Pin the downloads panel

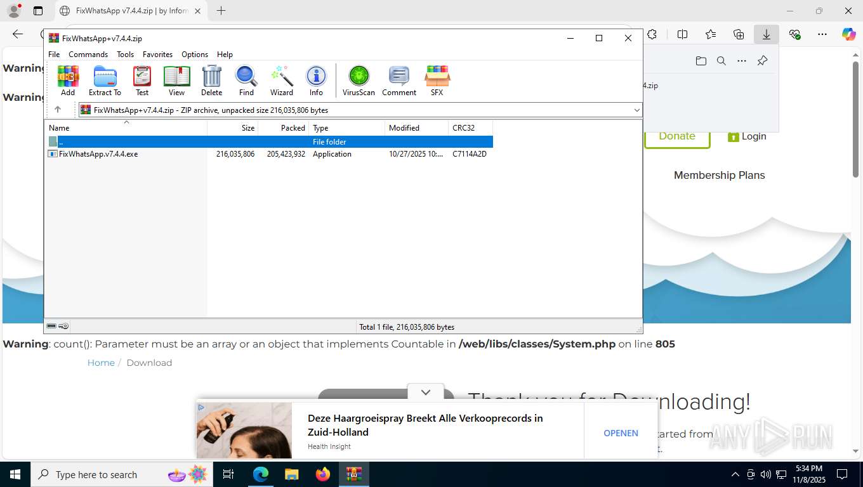coord(763,61)
